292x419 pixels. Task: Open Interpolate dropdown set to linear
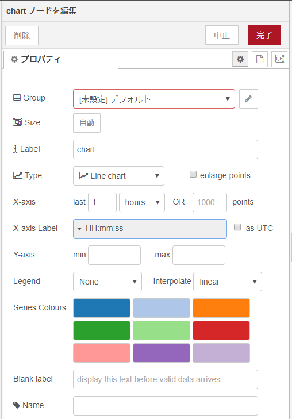pos(228,282)
